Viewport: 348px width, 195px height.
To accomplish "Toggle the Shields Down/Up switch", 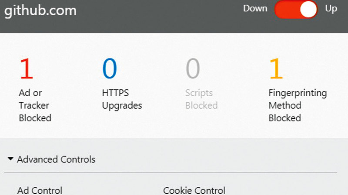I will 296,10.
